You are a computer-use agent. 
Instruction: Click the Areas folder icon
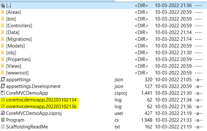point(3,12)
